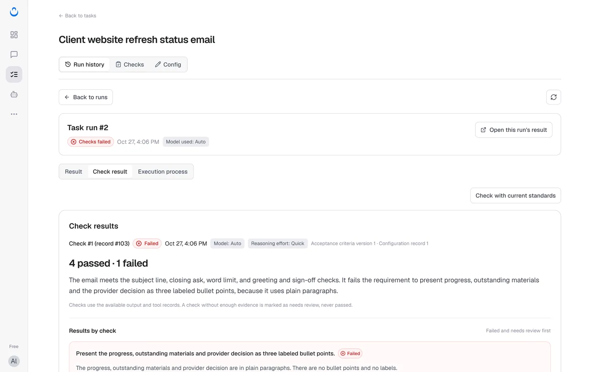Click the Failed badge next to Check #1

pos(147,243)
